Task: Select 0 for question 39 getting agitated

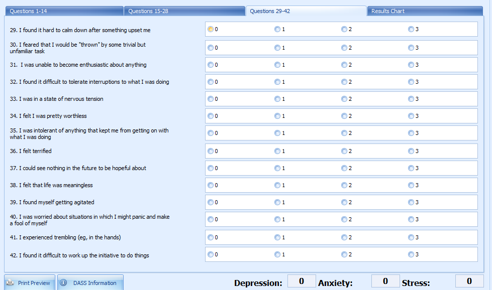Action: [x=211, y=202]
